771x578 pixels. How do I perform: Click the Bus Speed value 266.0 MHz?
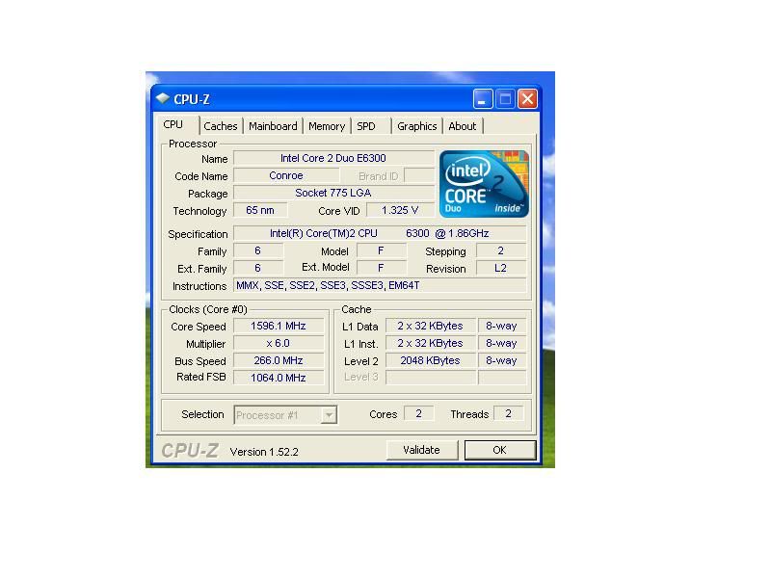click(279, 360)
